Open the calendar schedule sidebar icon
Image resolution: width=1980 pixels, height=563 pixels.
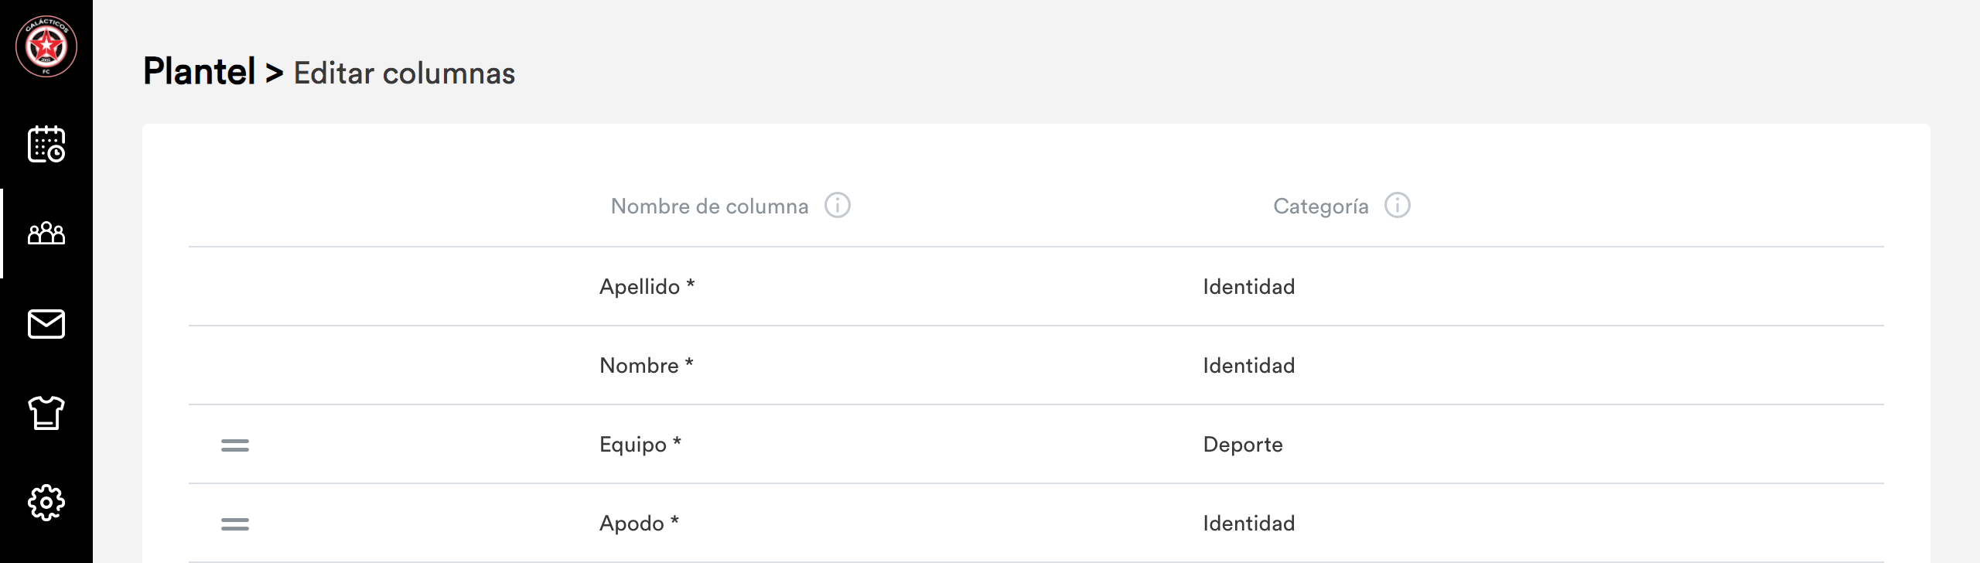[46, 145]
